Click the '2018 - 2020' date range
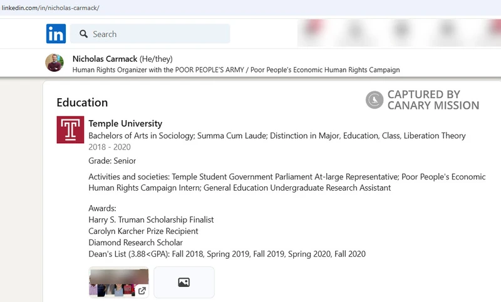Viewport: 501px width, 302px height. click(x=110, y=147)
